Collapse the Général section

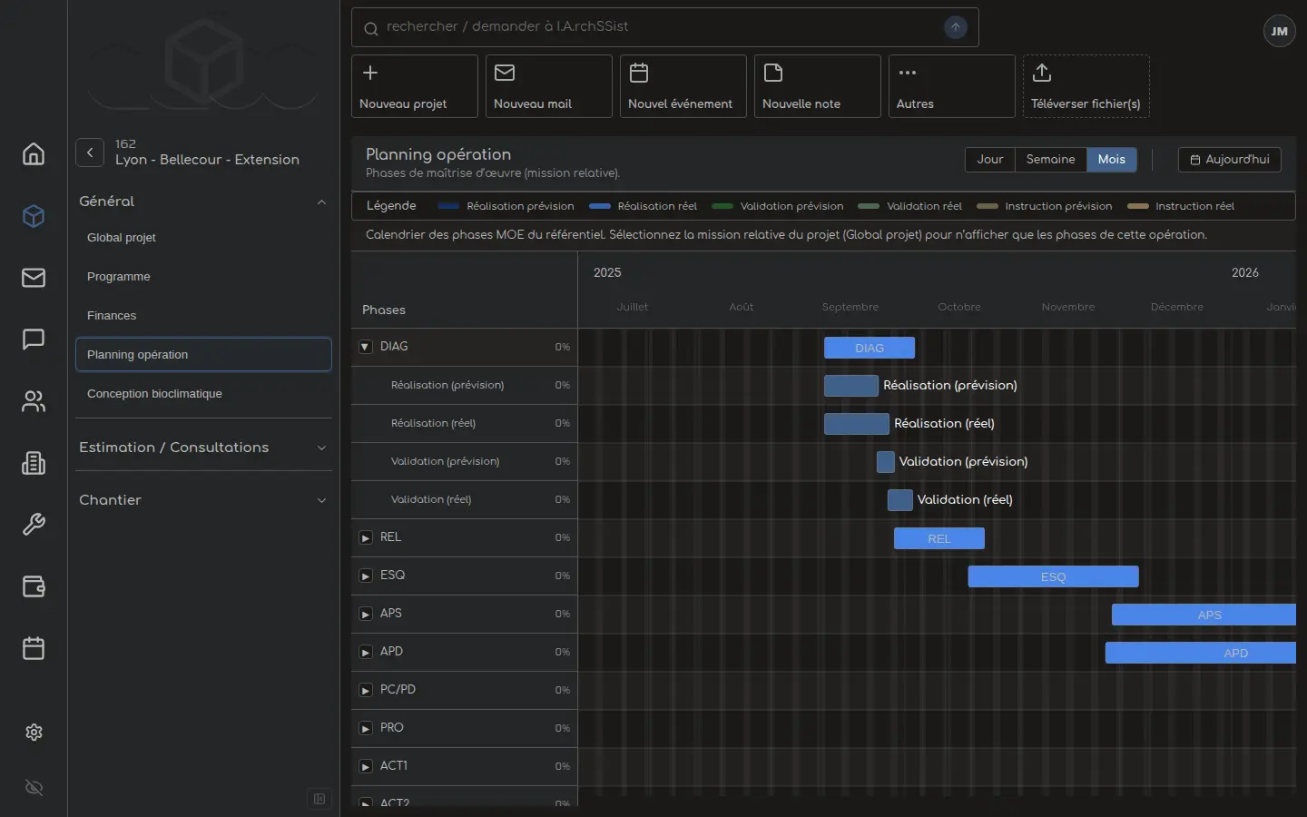[x=203, y=202]
